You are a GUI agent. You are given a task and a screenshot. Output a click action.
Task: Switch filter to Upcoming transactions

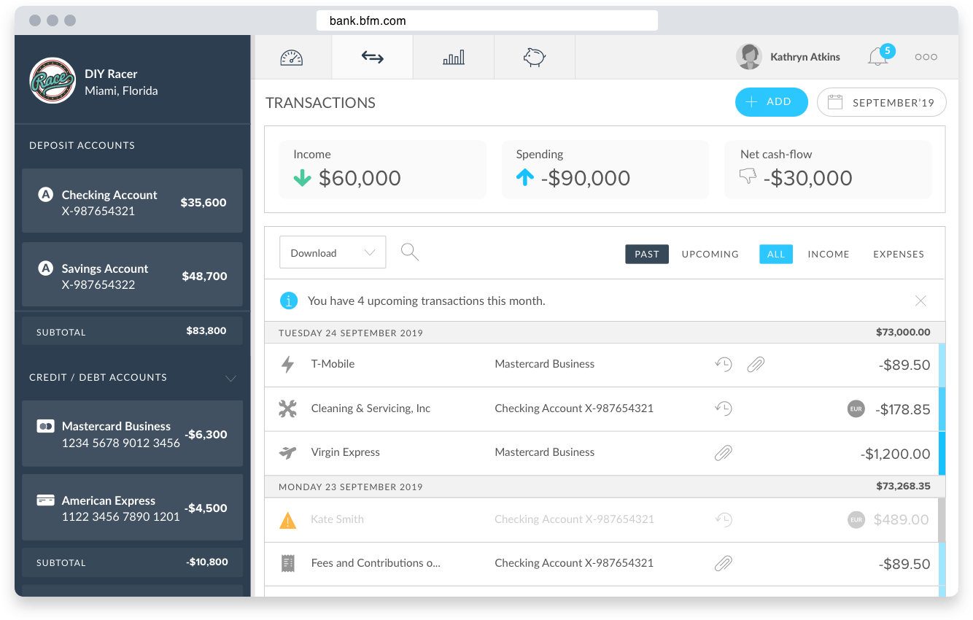[710, 254]
